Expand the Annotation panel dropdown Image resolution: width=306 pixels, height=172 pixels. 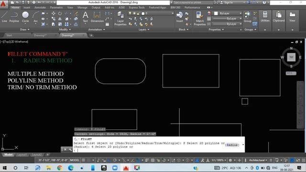(x=97, y=30)
